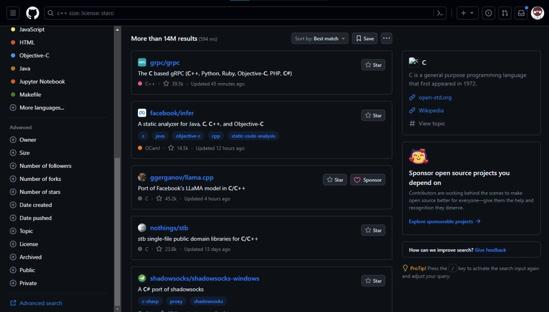
Task: Click the proxy topic tag
Action: pos(176,302)
